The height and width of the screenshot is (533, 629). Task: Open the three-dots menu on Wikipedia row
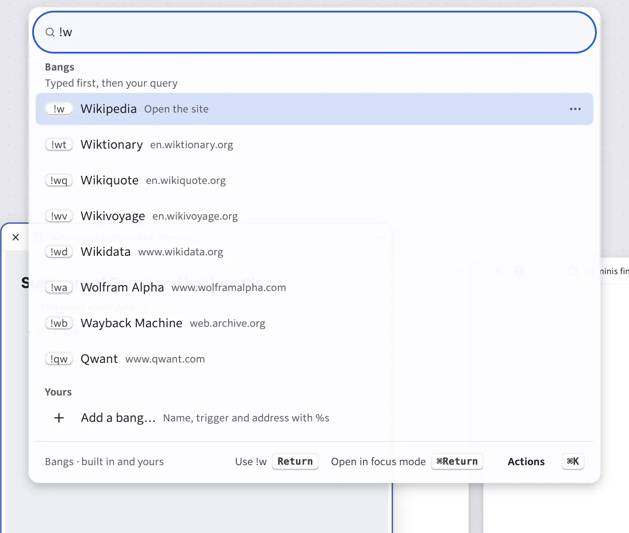575,109
